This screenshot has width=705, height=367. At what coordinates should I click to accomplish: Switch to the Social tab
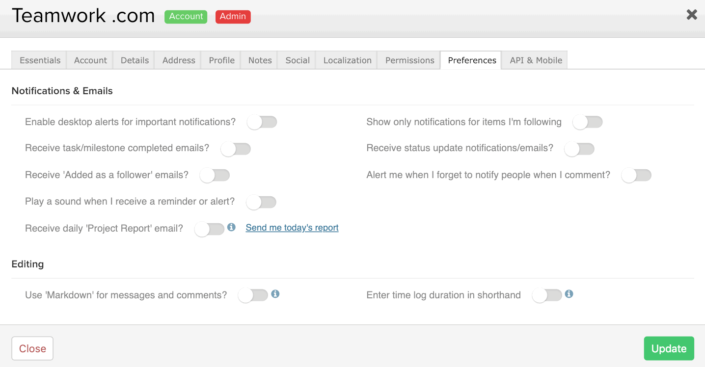(298, 60)
